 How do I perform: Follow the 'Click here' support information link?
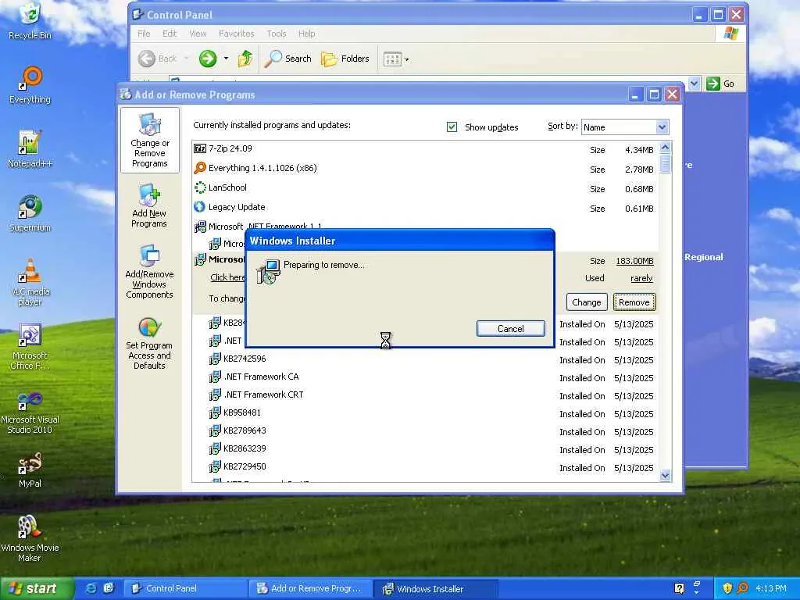(x=227, y=277)
